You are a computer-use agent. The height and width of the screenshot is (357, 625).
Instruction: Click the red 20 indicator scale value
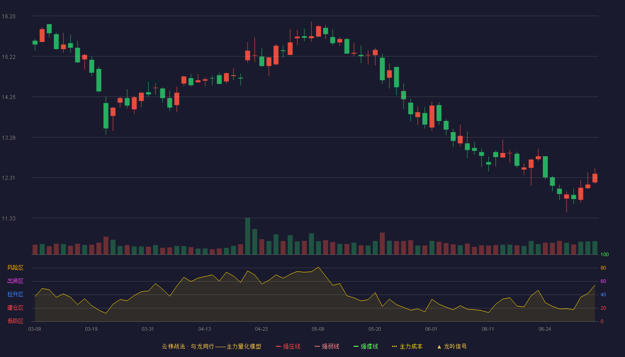[x=603, y=308]
